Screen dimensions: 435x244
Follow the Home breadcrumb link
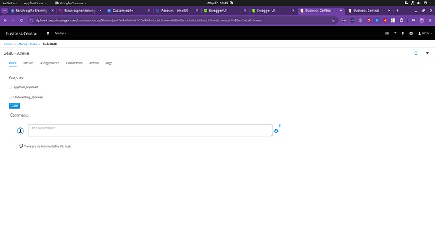(8, 44)
